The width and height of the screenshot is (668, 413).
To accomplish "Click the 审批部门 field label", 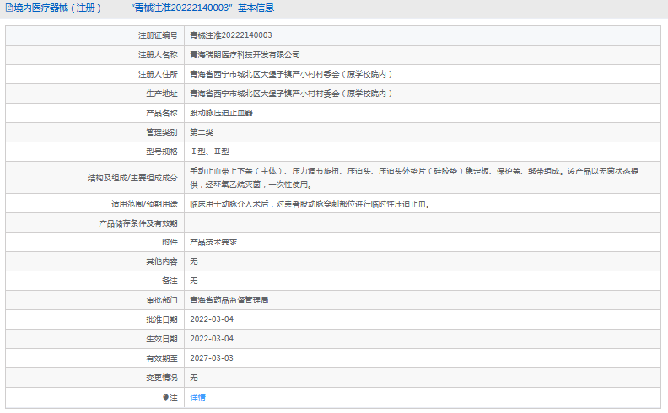I will 162,300.
